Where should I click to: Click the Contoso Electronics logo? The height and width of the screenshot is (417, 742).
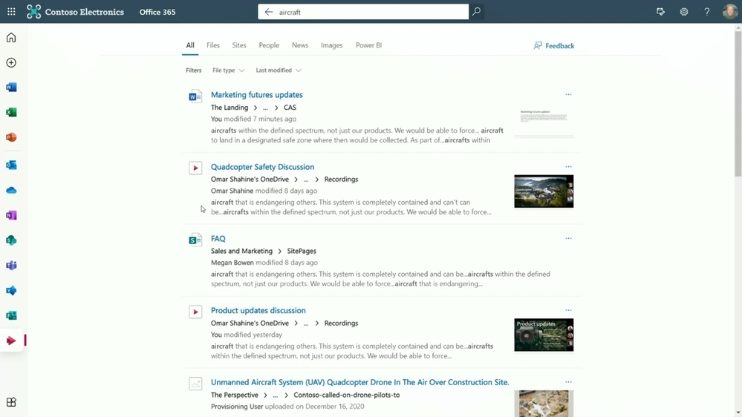point(75,12)
